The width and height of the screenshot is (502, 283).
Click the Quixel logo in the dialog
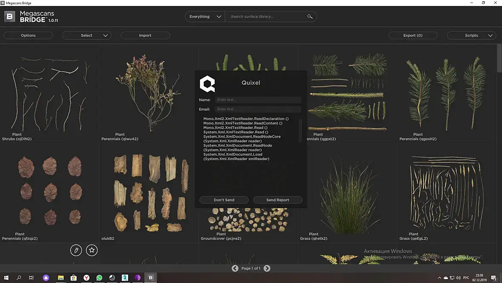point(207,84)
